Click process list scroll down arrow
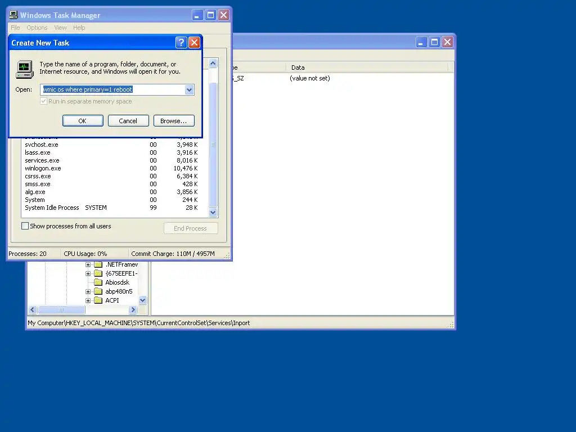 [x=213, y=212]
